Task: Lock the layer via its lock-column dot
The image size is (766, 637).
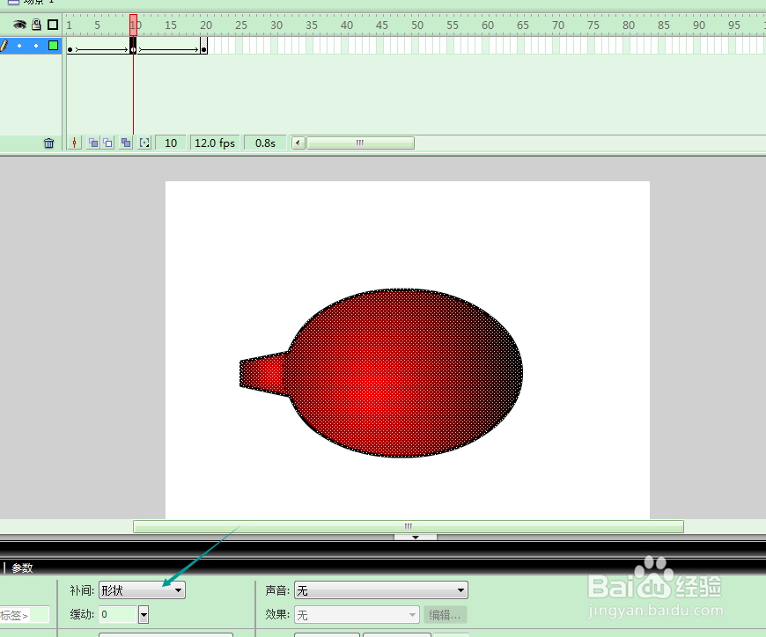Action: [x=36, y=46]
